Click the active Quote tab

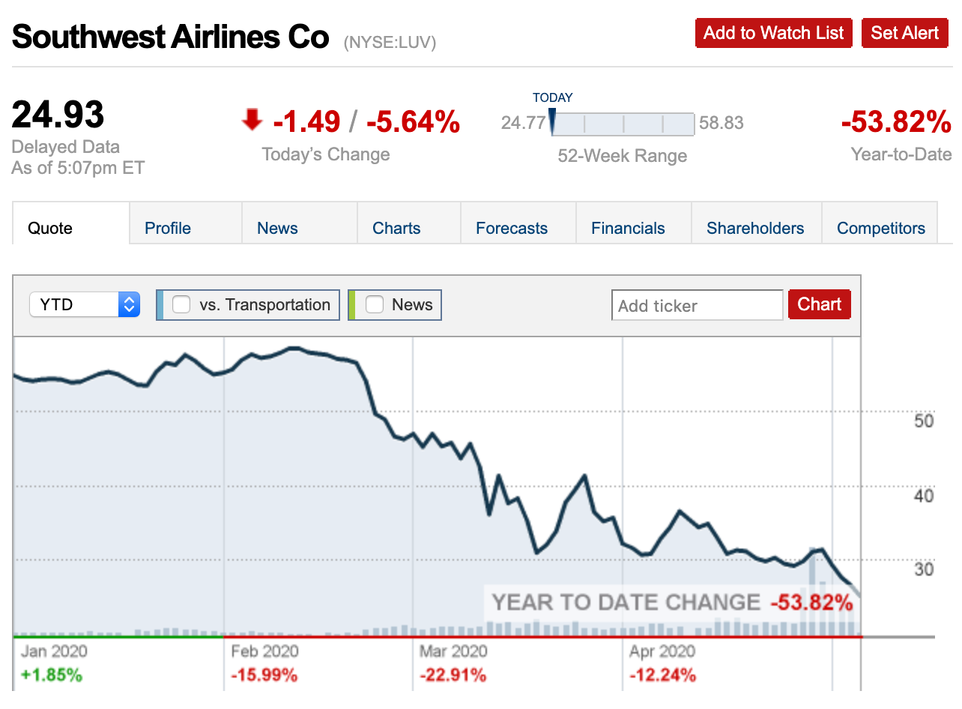[x=50, y=228]
